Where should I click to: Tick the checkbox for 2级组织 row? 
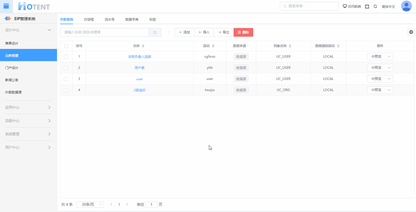pyautogui.click(x=66, y=90)
